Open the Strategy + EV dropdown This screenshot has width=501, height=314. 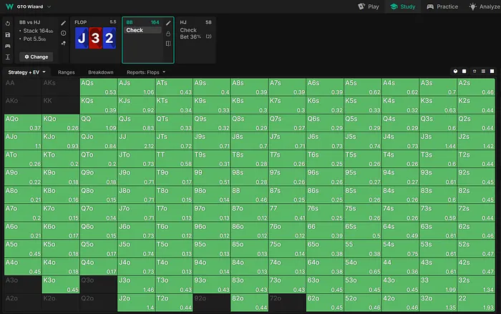[x=27, y=72]
